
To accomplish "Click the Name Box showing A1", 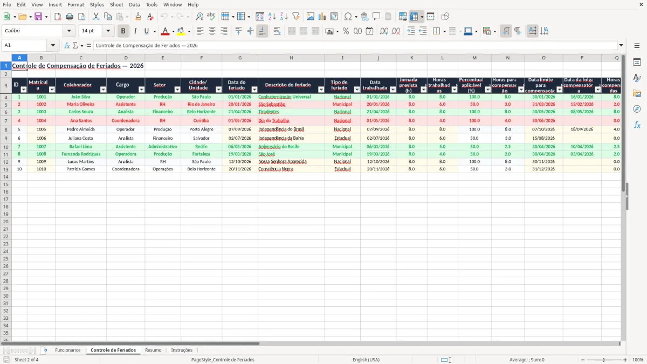I will click(25, 46).
